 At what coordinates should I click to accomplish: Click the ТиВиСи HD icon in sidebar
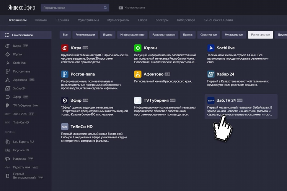pyautogui.click(x=8, y=123)
